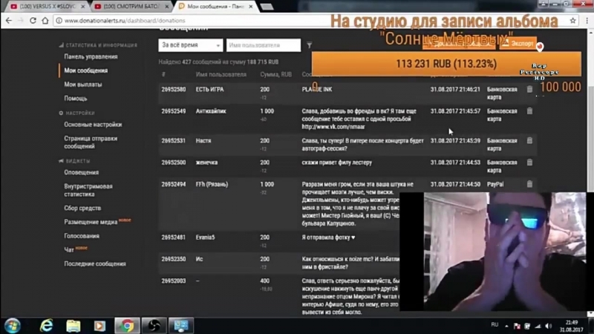Delete donation 26952531 with its trash icon
Viewport: 594px width, 334px height.
tap(529, 140)
